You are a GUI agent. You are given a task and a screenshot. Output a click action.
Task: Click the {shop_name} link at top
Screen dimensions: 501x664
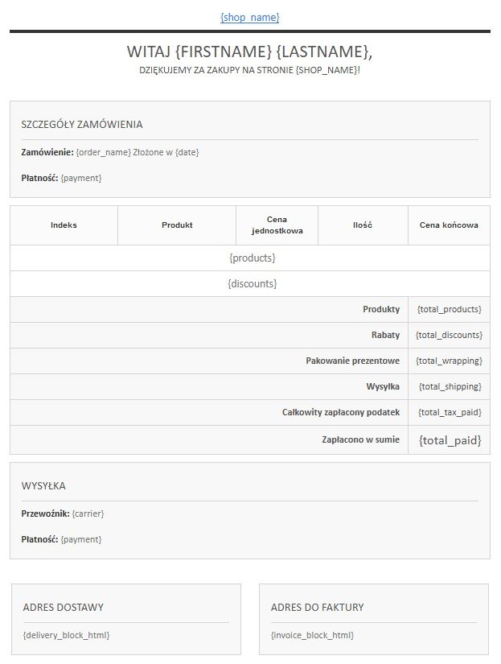click(x=249, y=17)
